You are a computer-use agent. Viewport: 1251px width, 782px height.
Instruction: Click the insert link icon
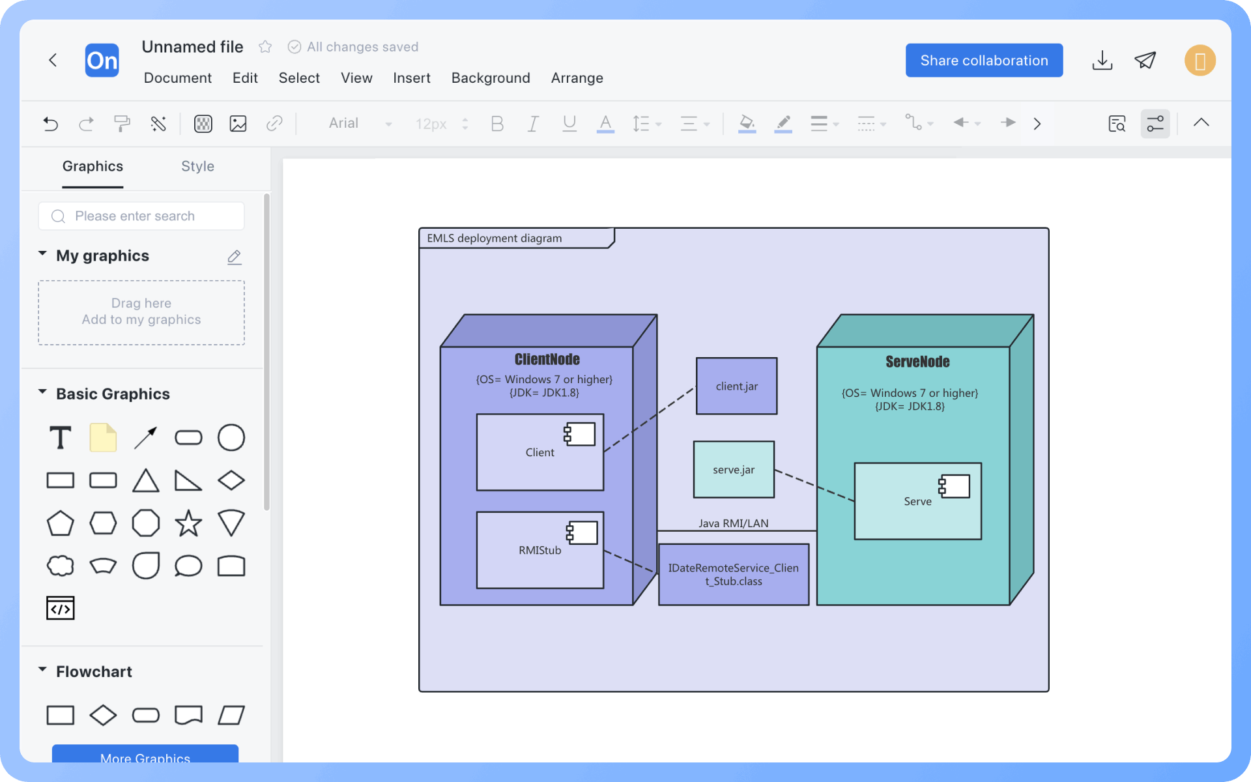(x=274, y=123)
